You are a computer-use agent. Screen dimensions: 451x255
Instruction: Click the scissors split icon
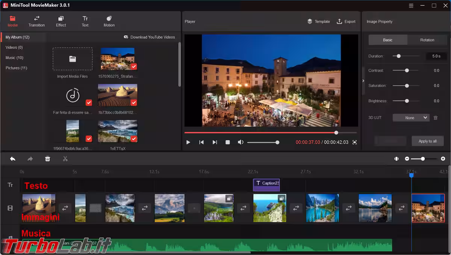pos(65,159)
